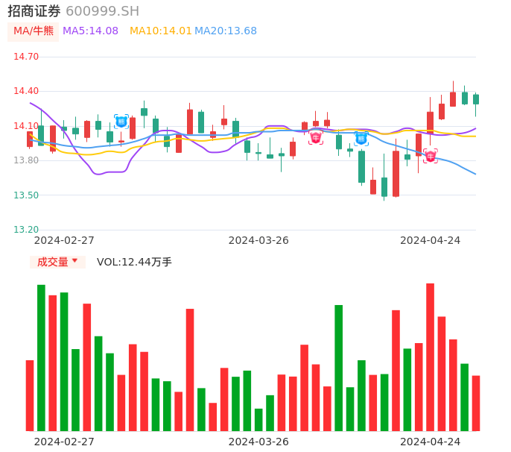Click the 2024-04-24 date under the volume chart
Image resolution: width=511 pixels, height=452 pixels.
(x=431, y=442)
